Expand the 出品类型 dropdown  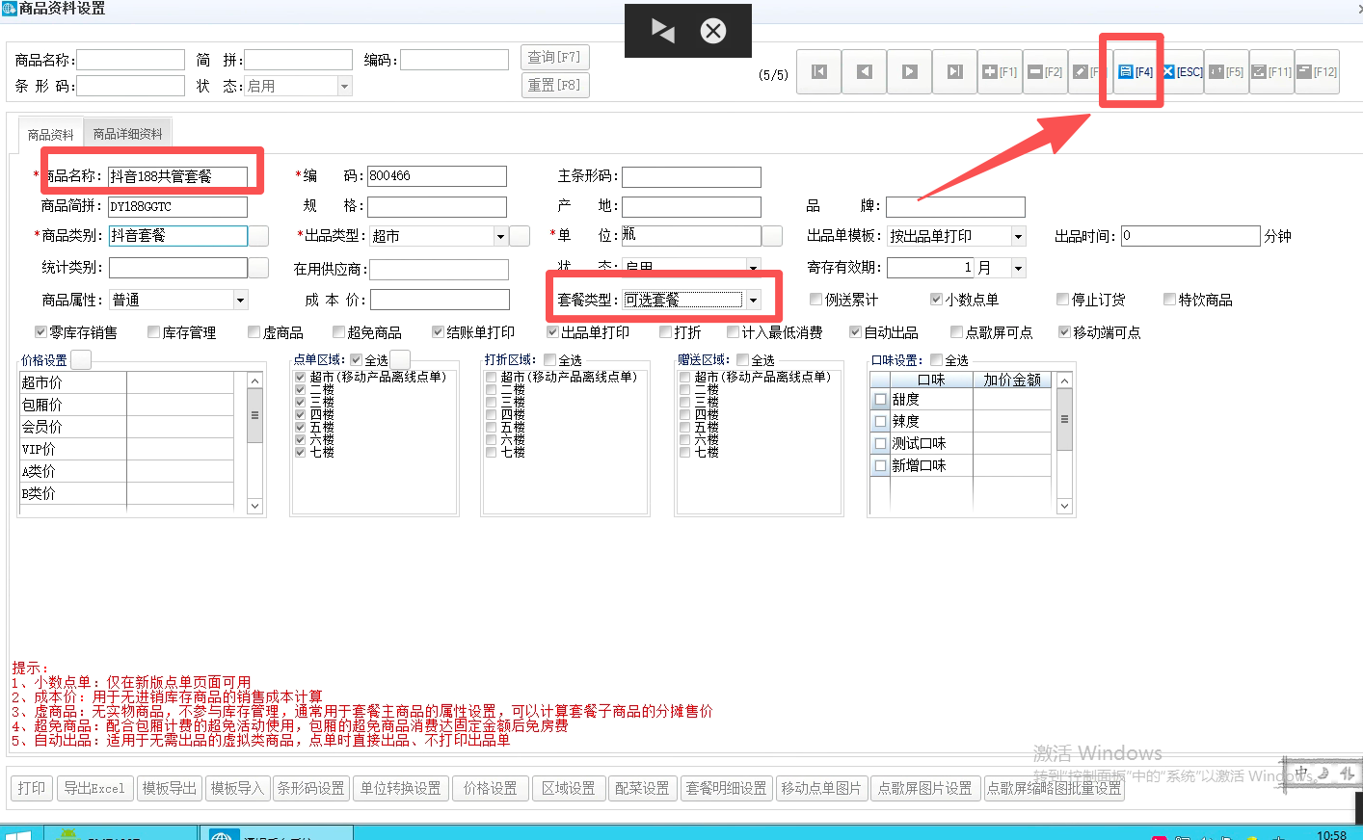pos(500,236)
